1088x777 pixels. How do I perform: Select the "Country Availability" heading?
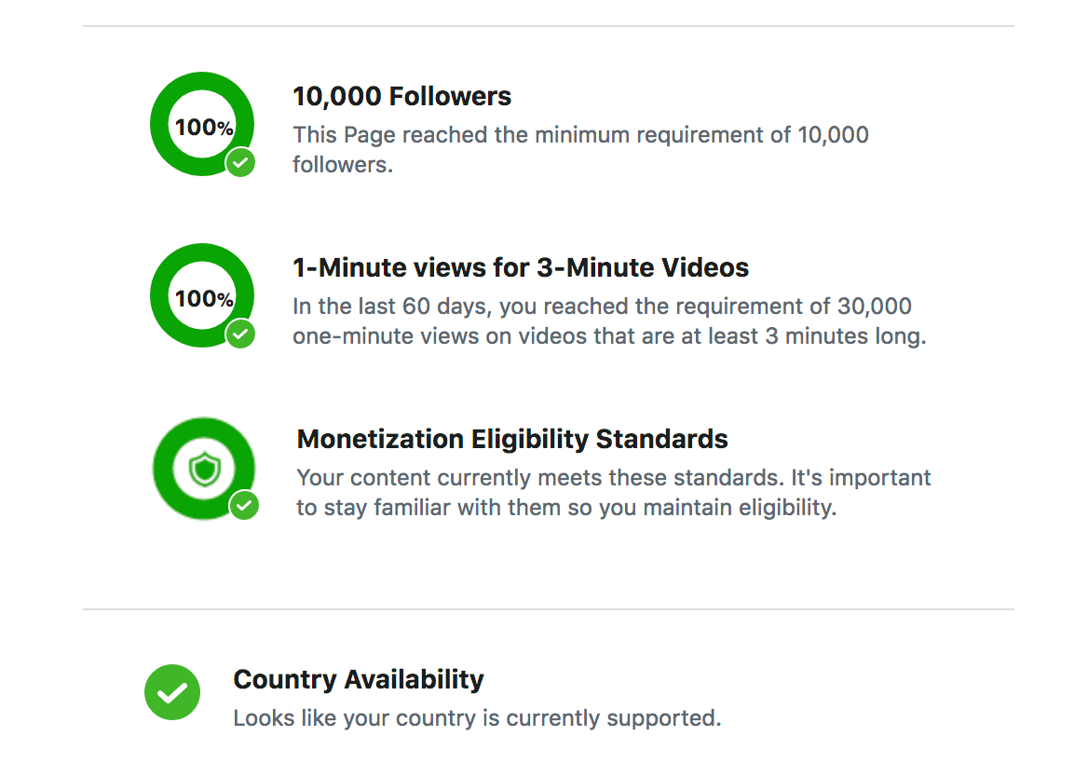359,679
